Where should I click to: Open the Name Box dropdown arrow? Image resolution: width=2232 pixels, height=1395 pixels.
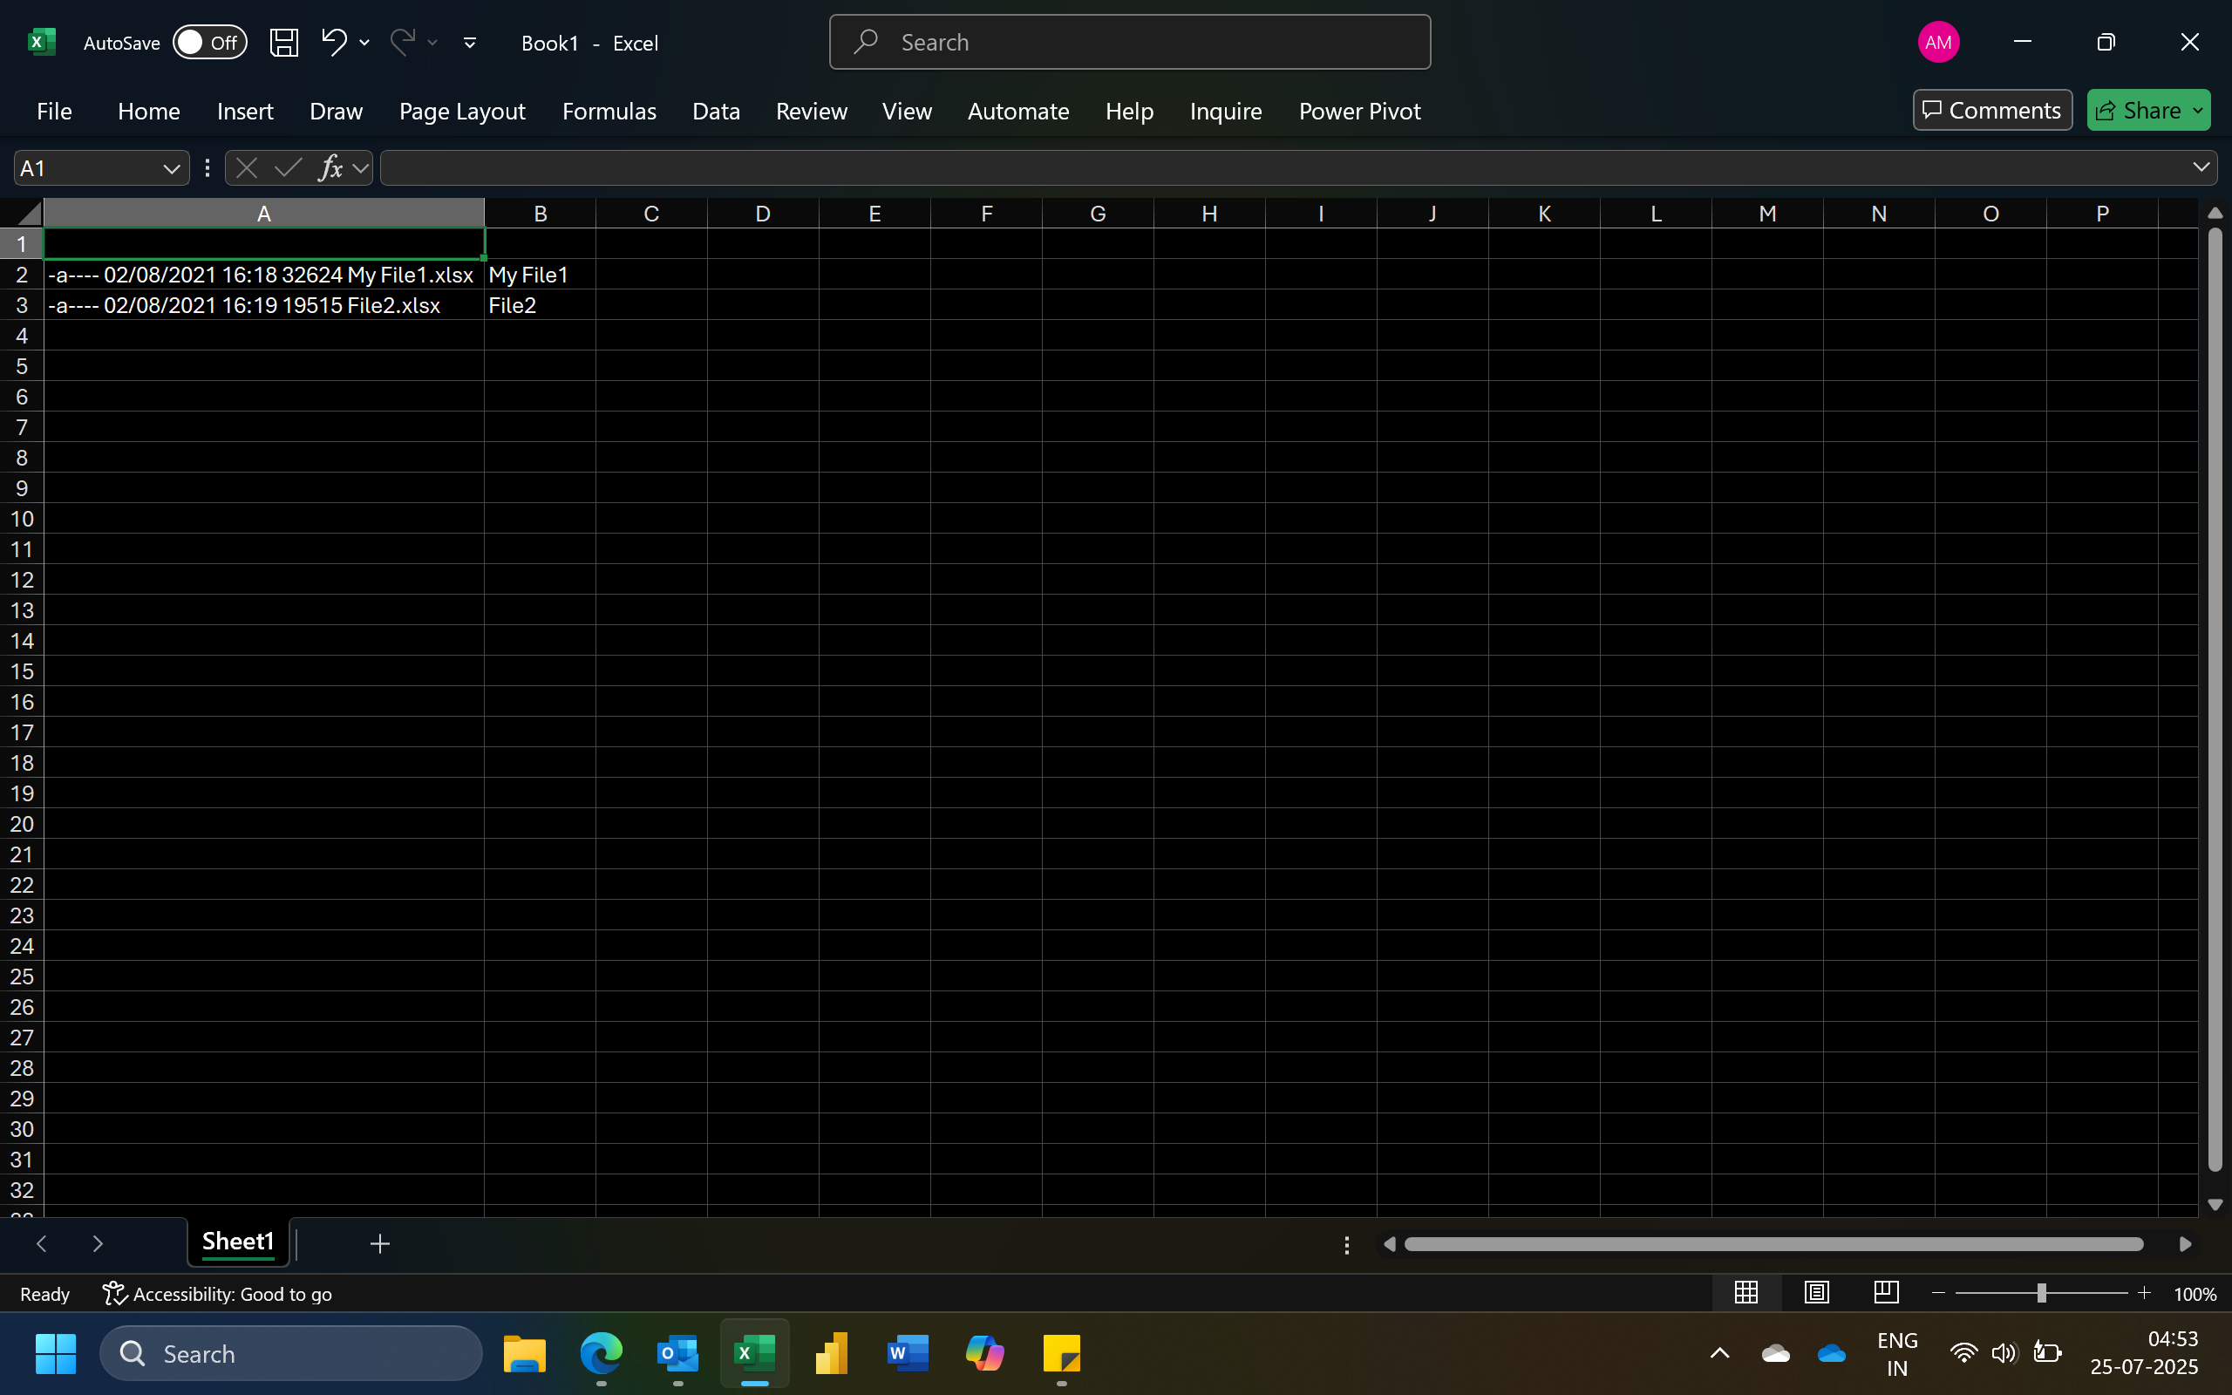(171, 169)
